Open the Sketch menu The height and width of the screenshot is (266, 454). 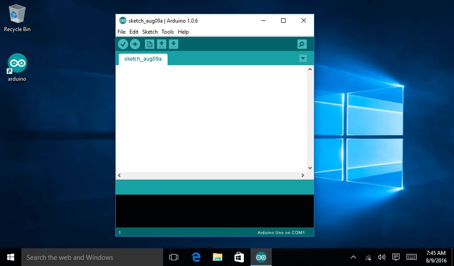150,32
